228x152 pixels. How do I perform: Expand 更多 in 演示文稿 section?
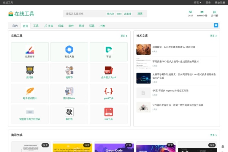pos(213,135)
